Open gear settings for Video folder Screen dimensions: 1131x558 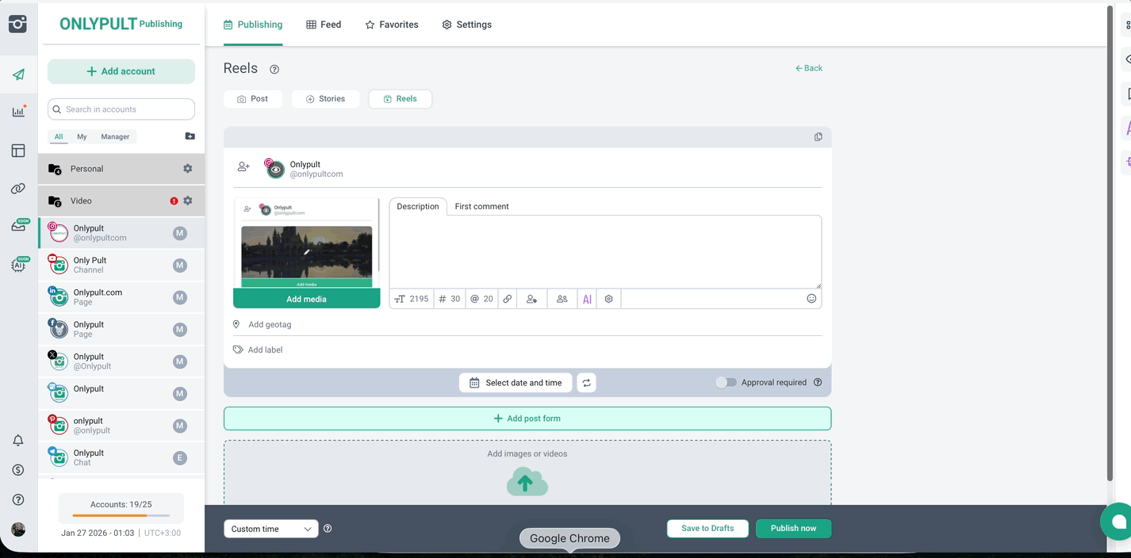coord(188,201)
